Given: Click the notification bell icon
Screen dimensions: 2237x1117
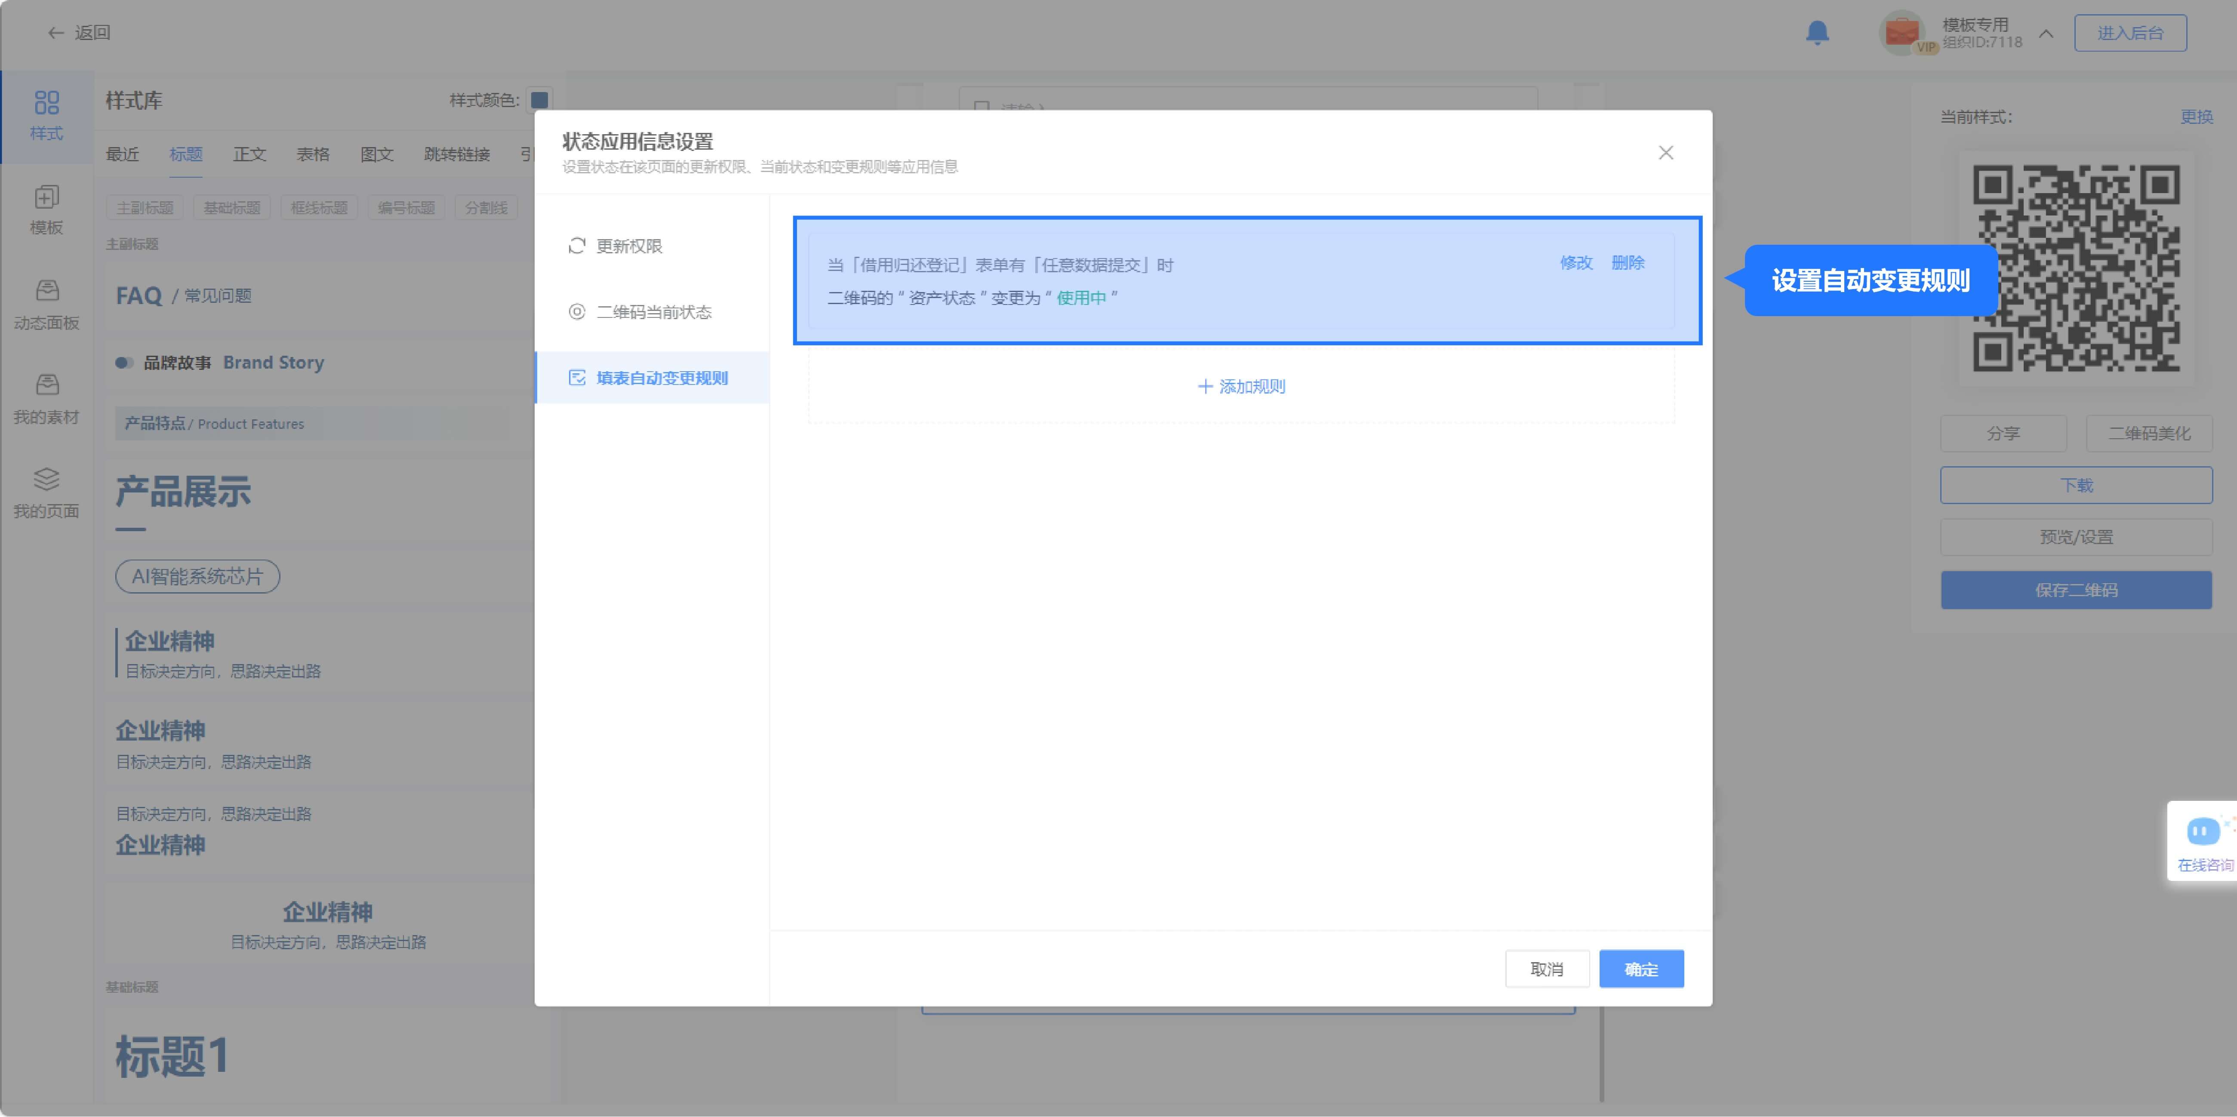Looking at the screenshot, I should [1817, 33].
